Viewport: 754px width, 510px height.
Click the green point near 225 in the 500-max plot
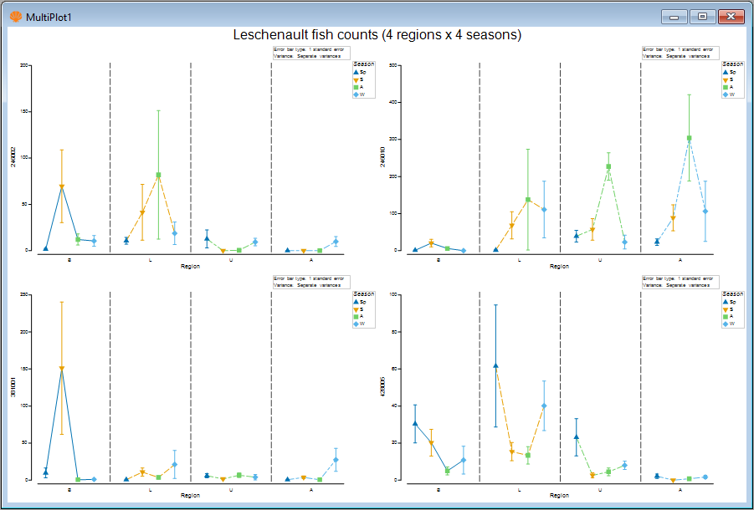pos(608,166)
